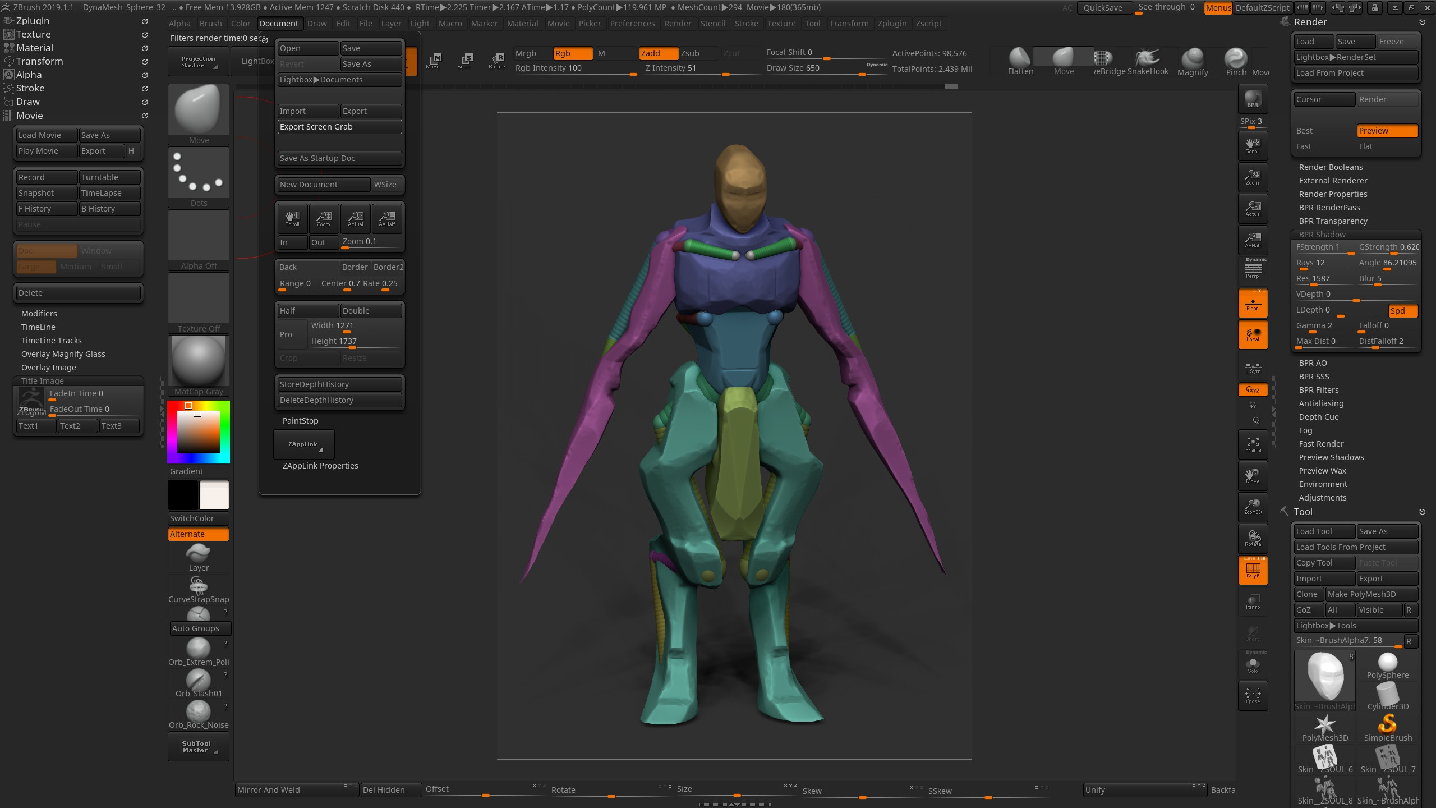The image size is (1436, 808).
Task: Click the MatCap Gray material thumbnail
Action: tap(199, 366)
